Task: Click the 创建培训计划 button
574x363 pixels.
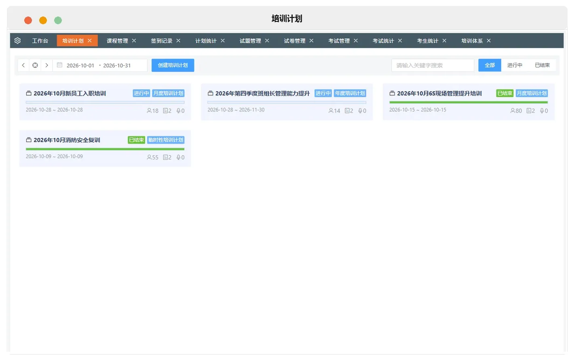Action: click(173, 65)
